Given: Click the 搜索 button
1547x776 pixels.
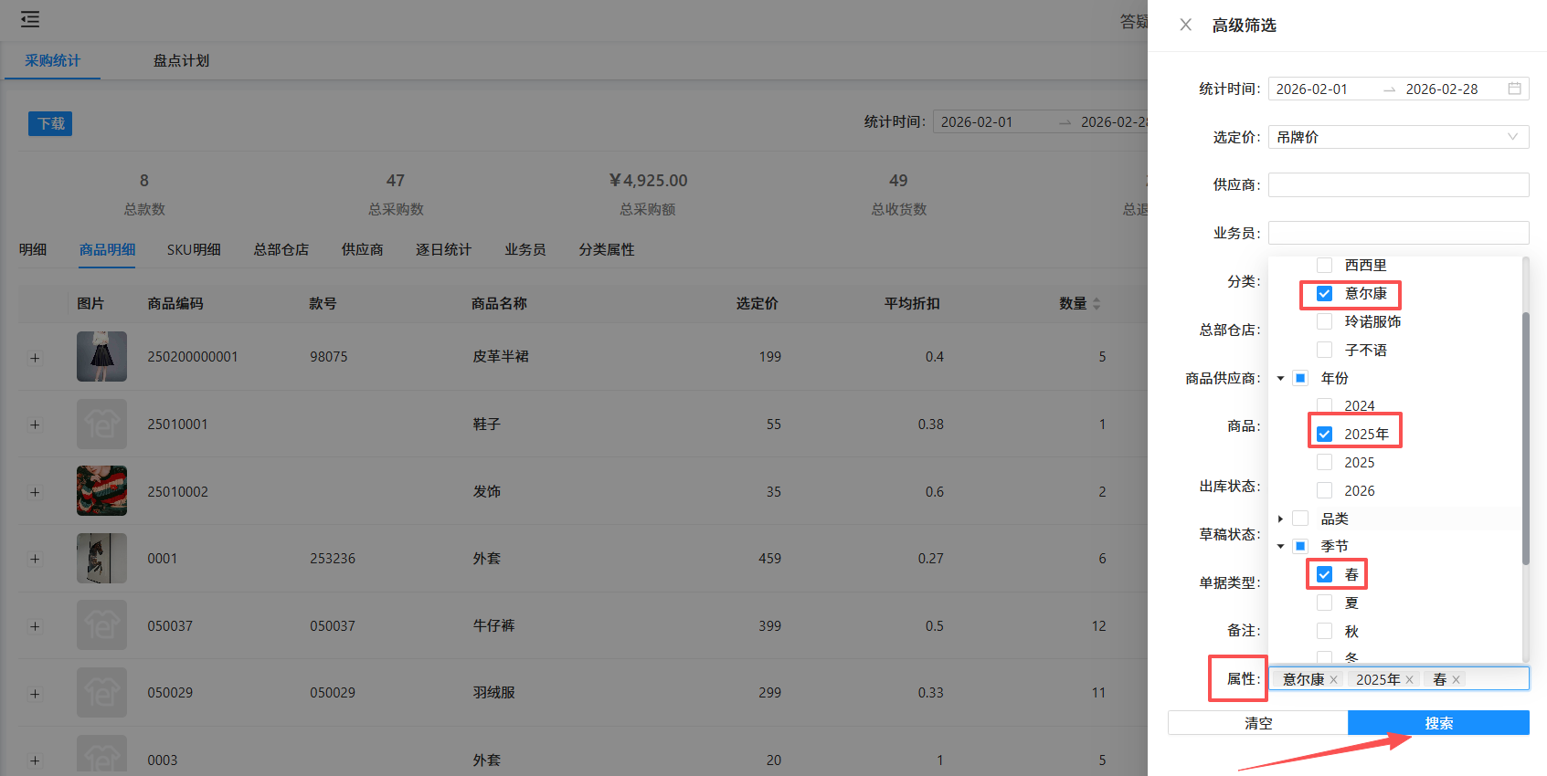Looking at the screenshot, I should point(1438,723).
